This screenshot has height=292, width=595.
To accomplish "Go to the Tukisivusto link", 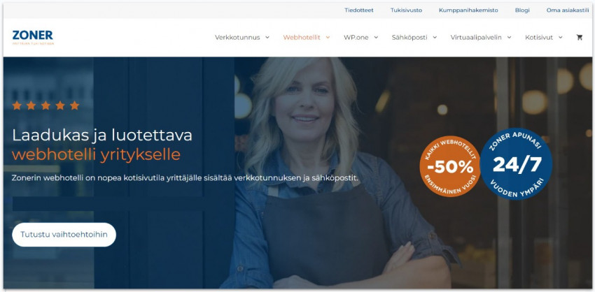I will (407, 10).
